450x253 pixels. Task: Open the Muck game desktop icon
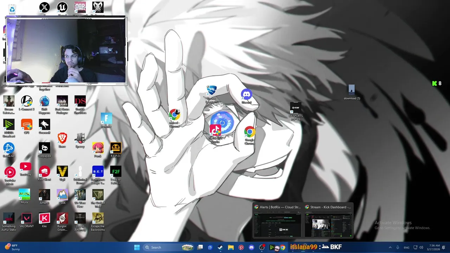click(x=24, y=196)
